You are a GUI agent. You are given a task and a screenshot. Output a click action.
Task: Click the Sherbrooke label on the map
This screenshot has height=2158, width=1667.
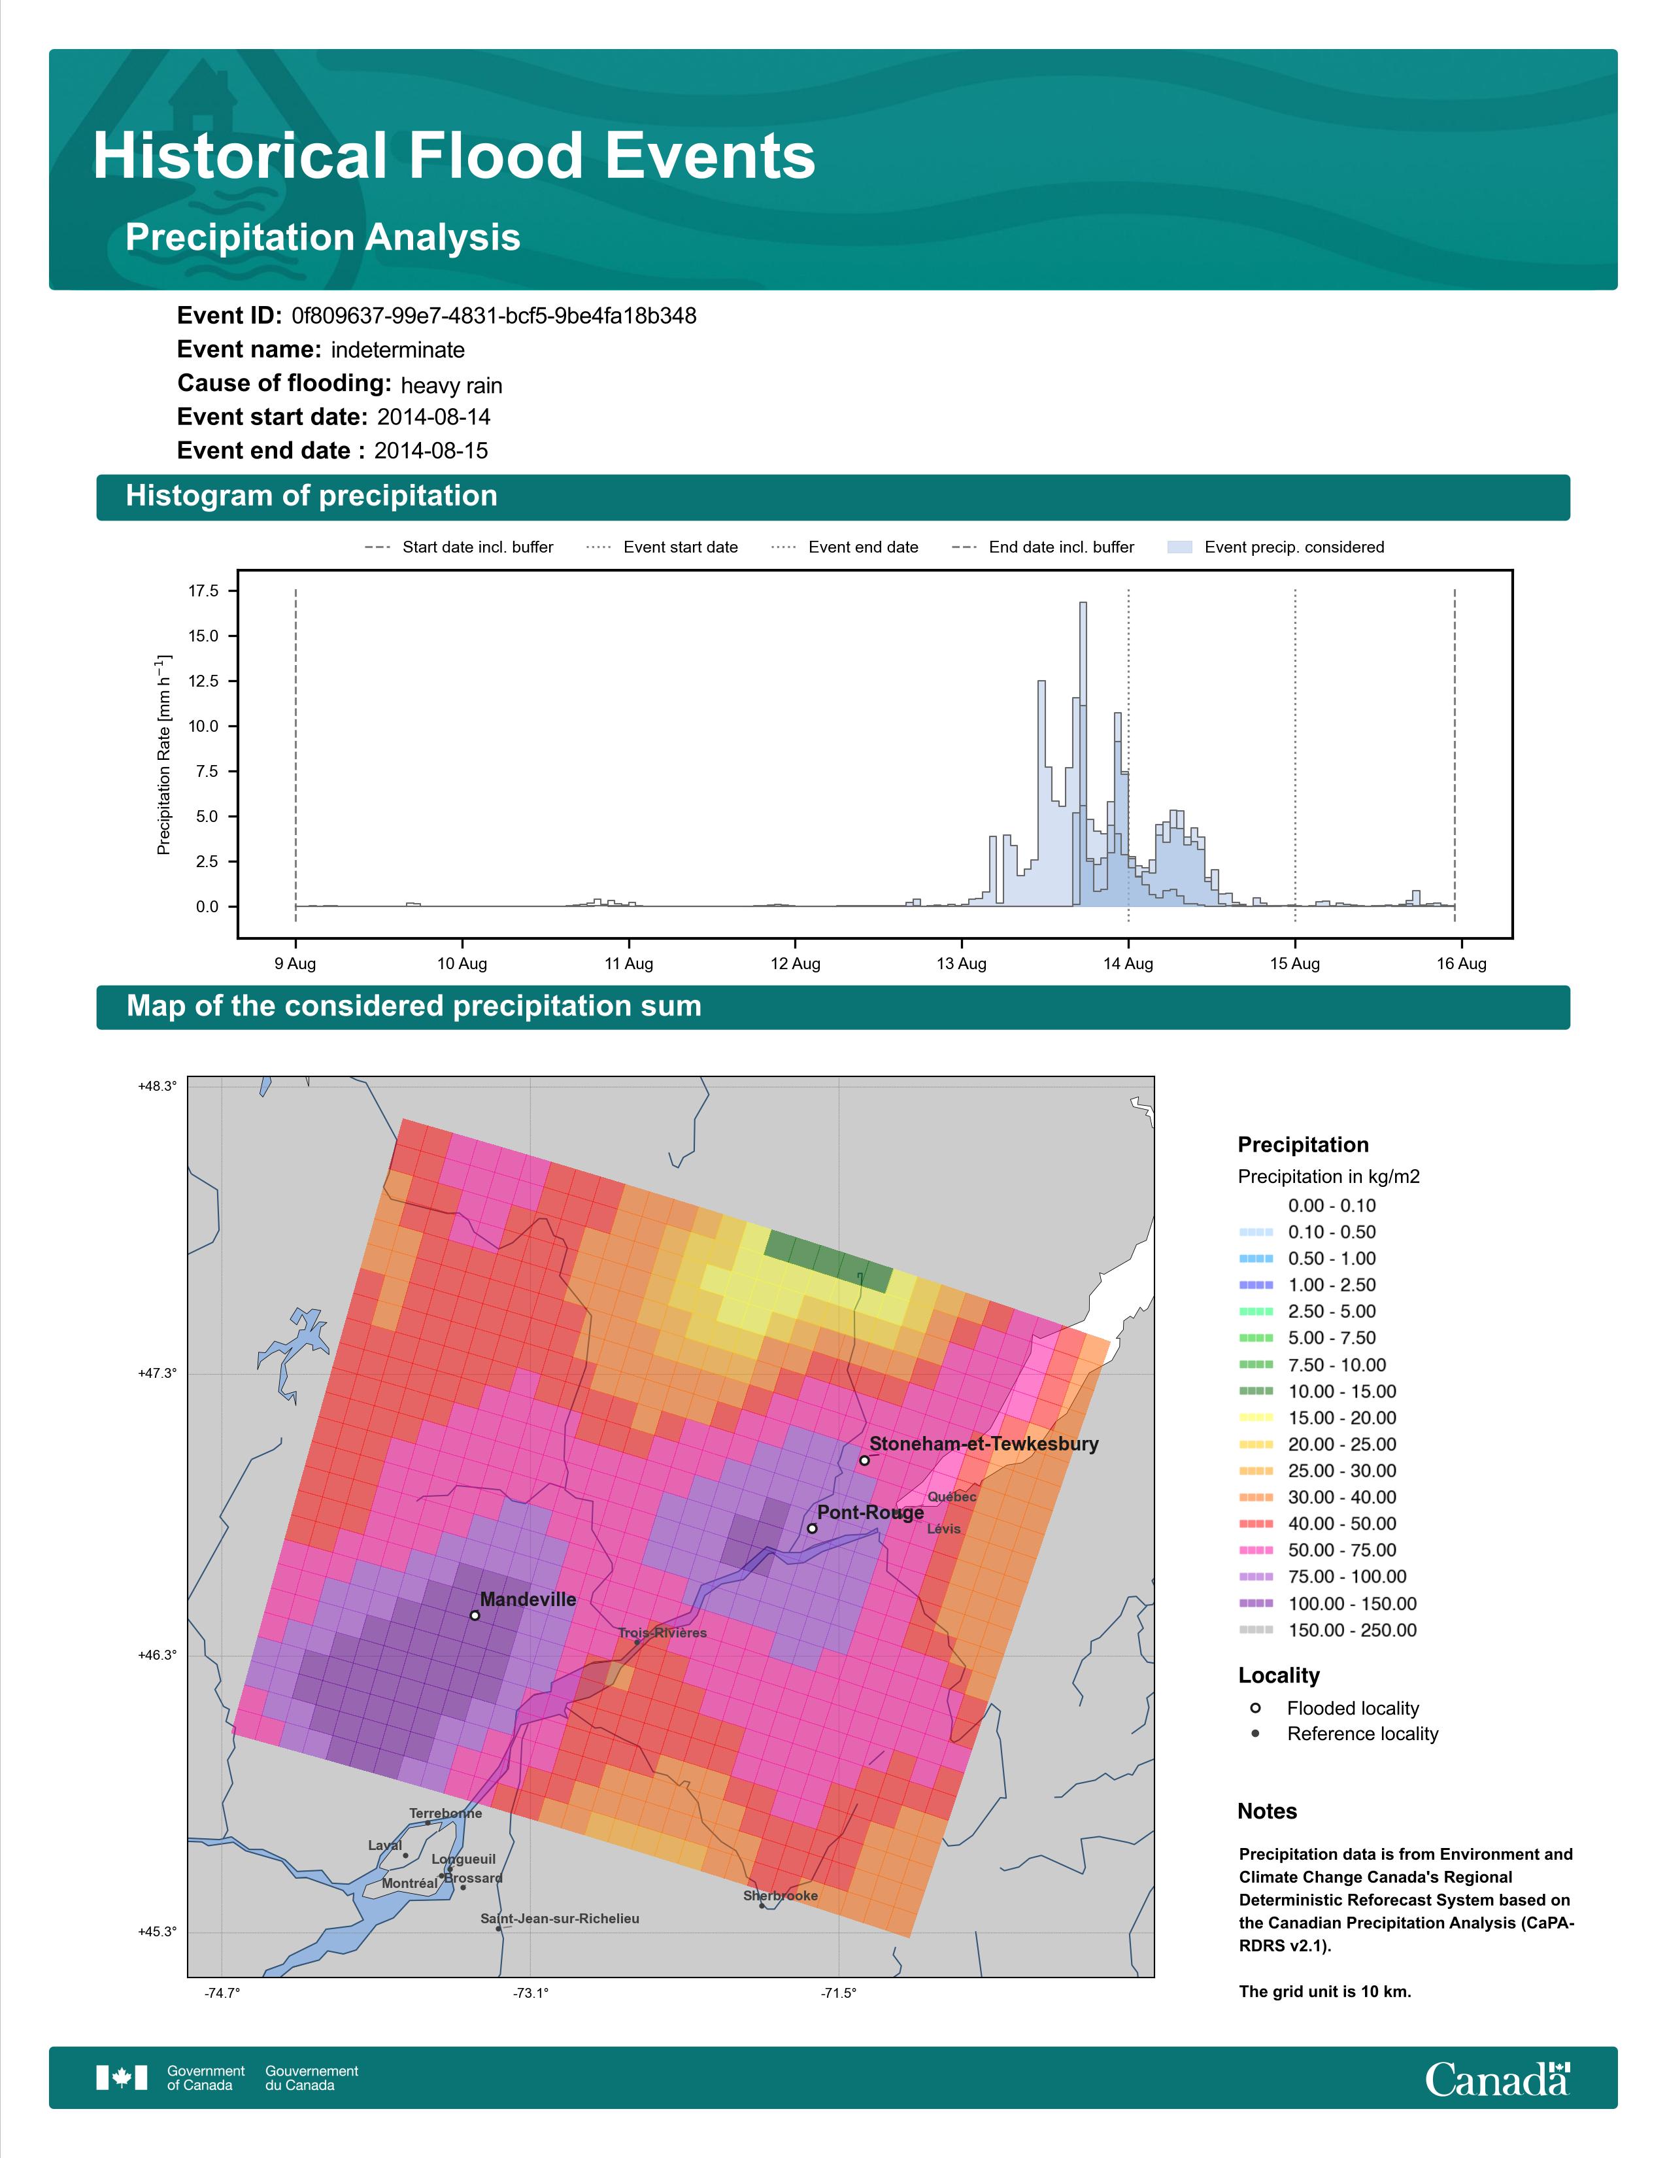point(780,1896)
